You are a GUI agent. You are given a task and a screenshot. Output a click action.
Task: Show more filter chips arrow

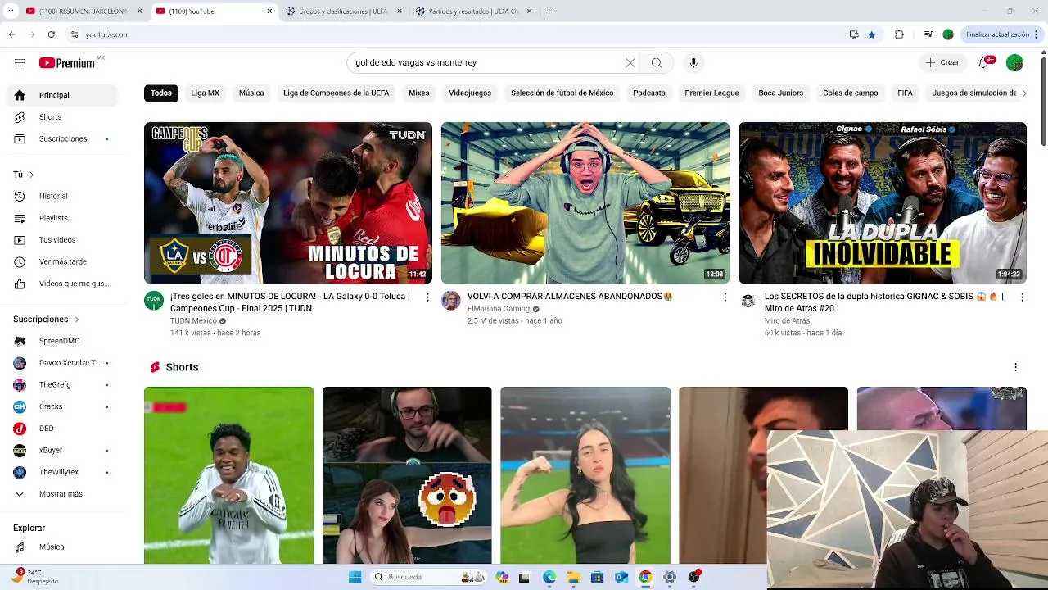pyautogui.click(x=1023, y=93)
